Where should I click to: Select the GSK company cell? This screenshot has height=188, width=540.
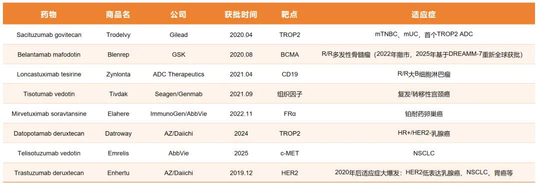coord(178,54)
